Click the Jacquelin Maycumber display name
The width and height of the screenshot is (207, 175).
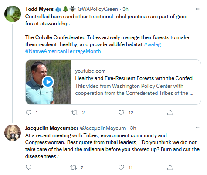pyautogui.click(x=52, y=128)
